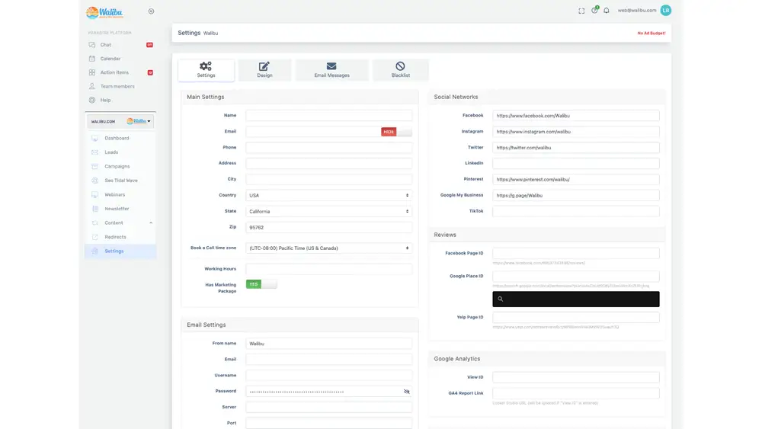Click the Walibu logo
The width and height of the screenshot is (762, 429).
click(104, 12)
